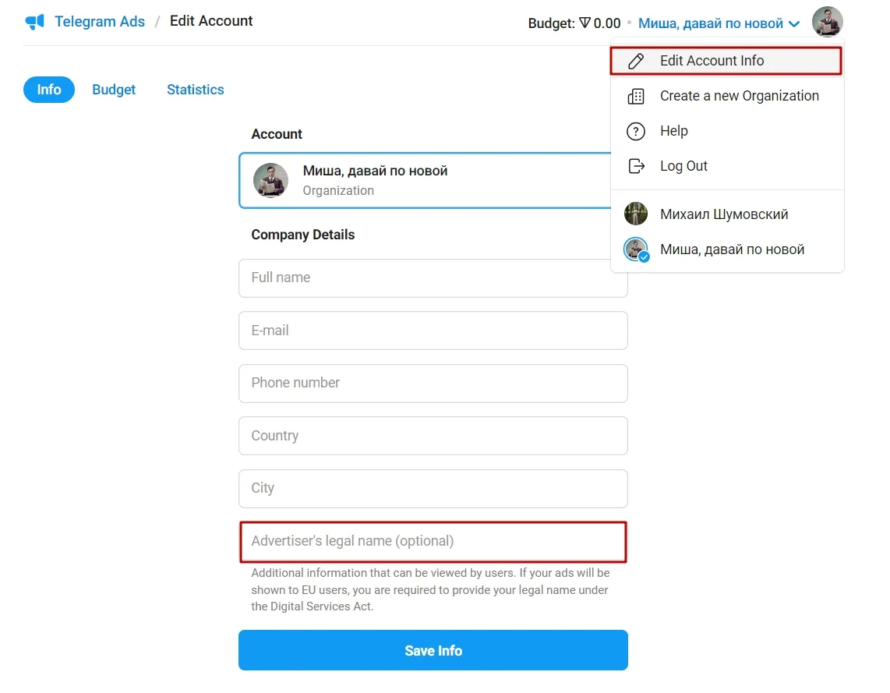Click the Advertiser's legal name field

click(433, 541)
